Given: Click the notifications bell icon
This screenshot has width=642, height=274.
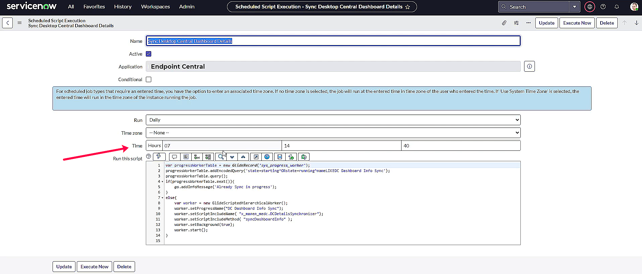Looking at the screenshot, I should pyautogui.click(x=616, y=7).
